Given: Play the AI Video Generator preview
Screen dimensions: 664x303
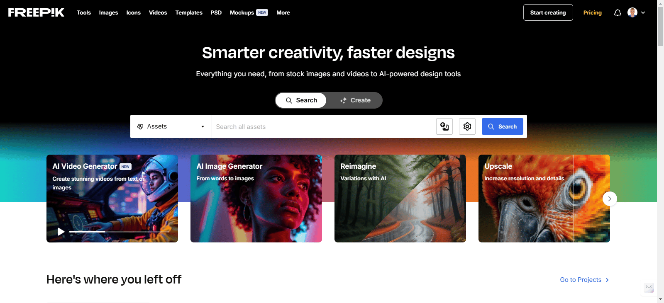Looking at the screenshot, I should 61,232.
